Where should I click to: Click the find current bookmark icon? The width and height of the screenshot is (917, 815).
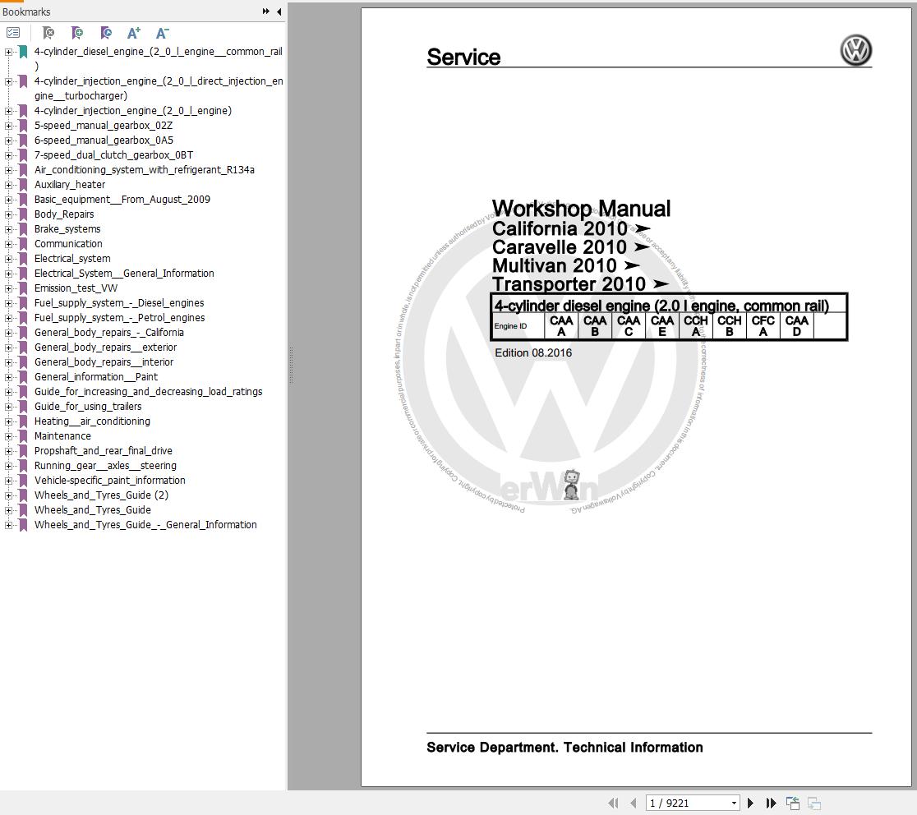coord(106,33)
